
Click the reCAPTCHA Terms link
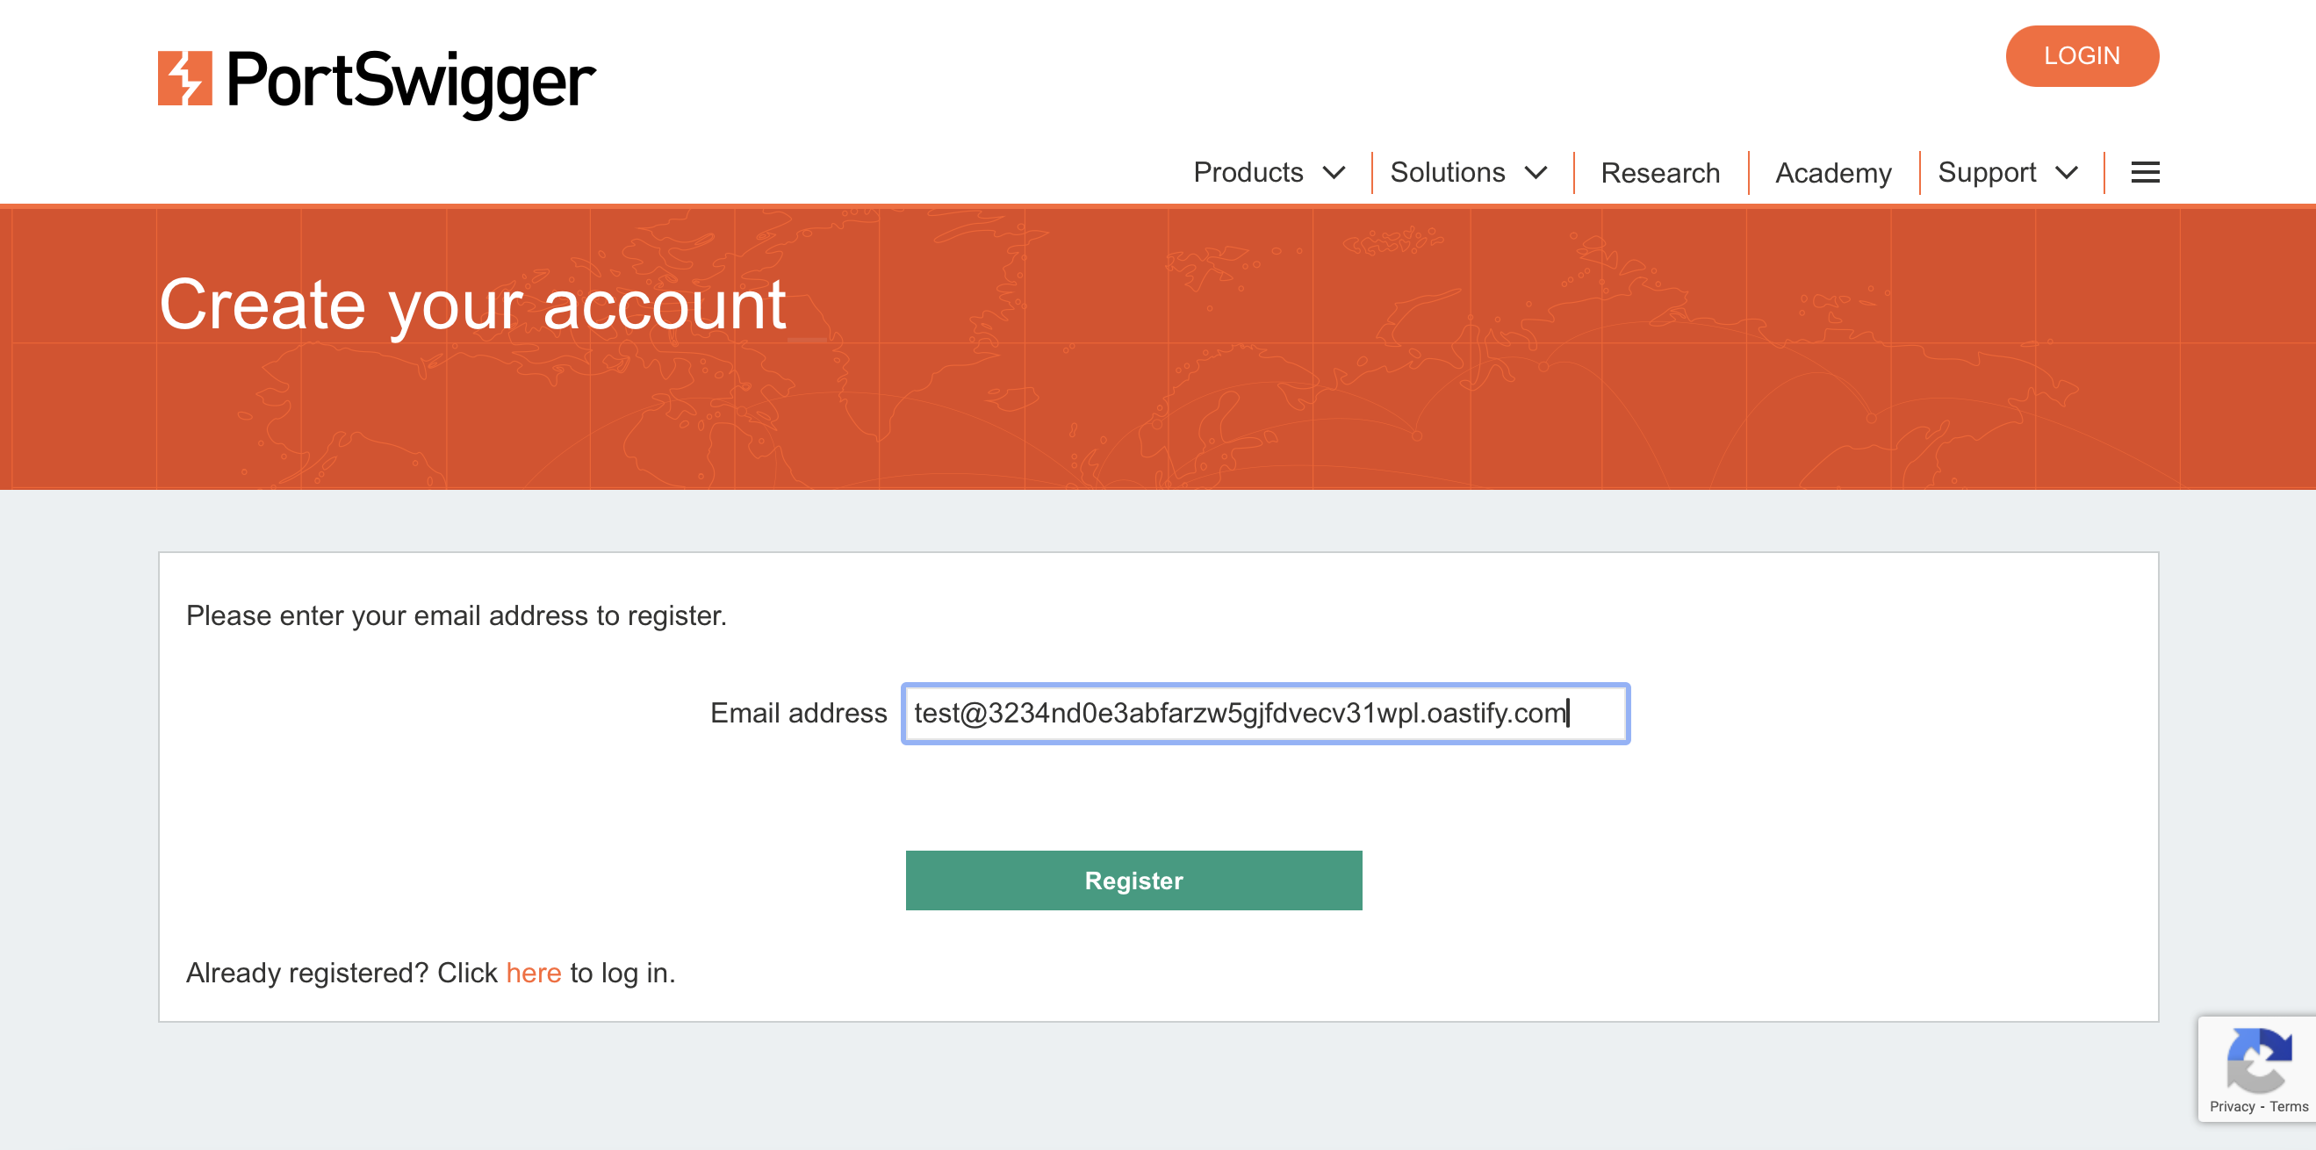(x=2288, y=1106)
